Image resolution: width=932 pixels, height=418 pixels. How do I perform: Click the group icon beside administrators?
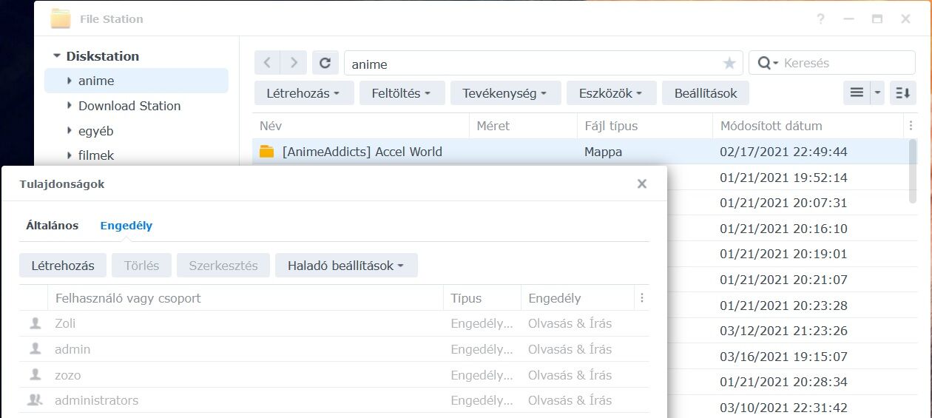(x=35, y=400)
